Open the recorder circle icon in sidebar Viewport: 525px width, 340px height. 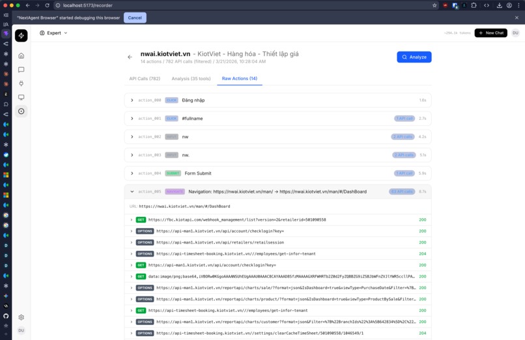click(x=21, y=111)
